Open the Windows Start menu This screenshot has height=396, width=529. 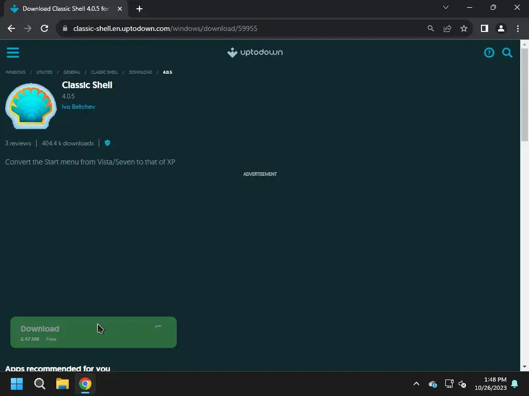coord(17,384)
